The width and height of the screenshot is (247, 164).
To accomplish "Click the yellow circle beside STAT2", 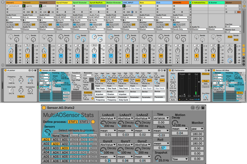I will [x=93, y=122].
